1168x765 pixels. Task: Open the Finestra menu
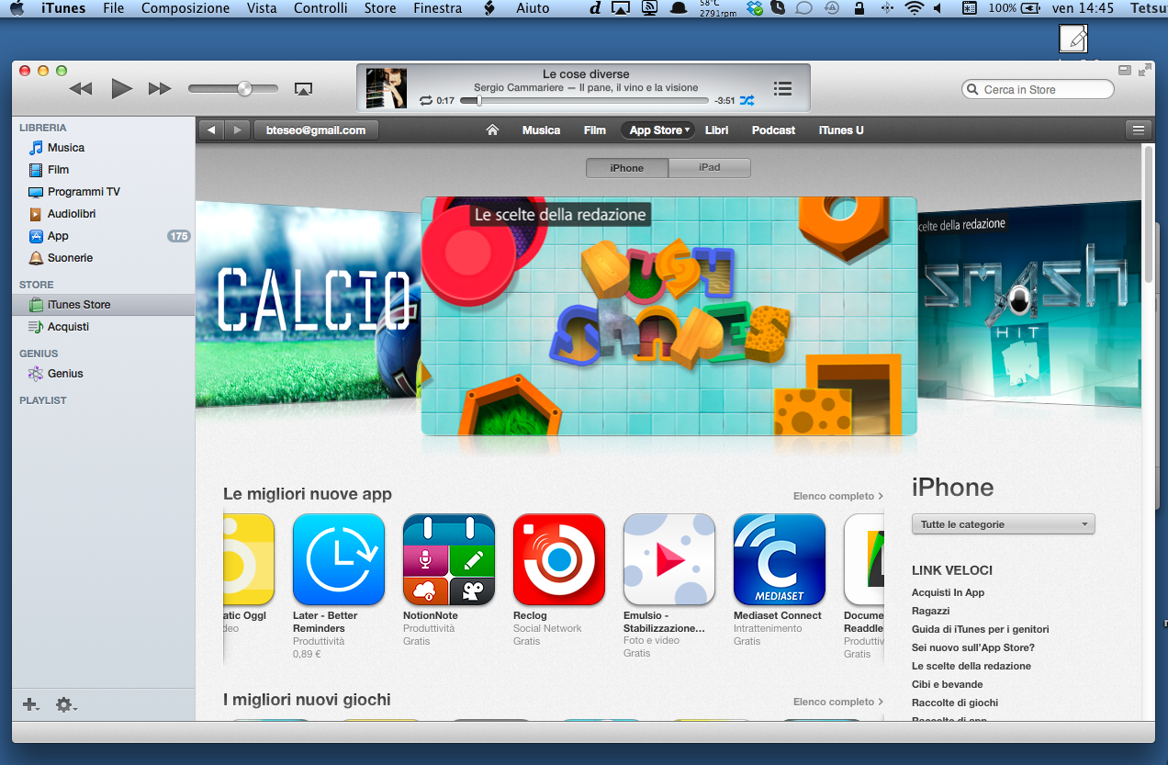[438, 8]
